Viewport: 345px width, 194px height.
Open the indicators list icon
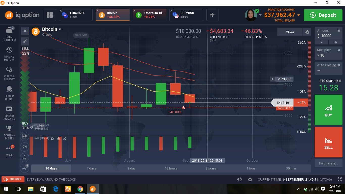pos(24,168)
